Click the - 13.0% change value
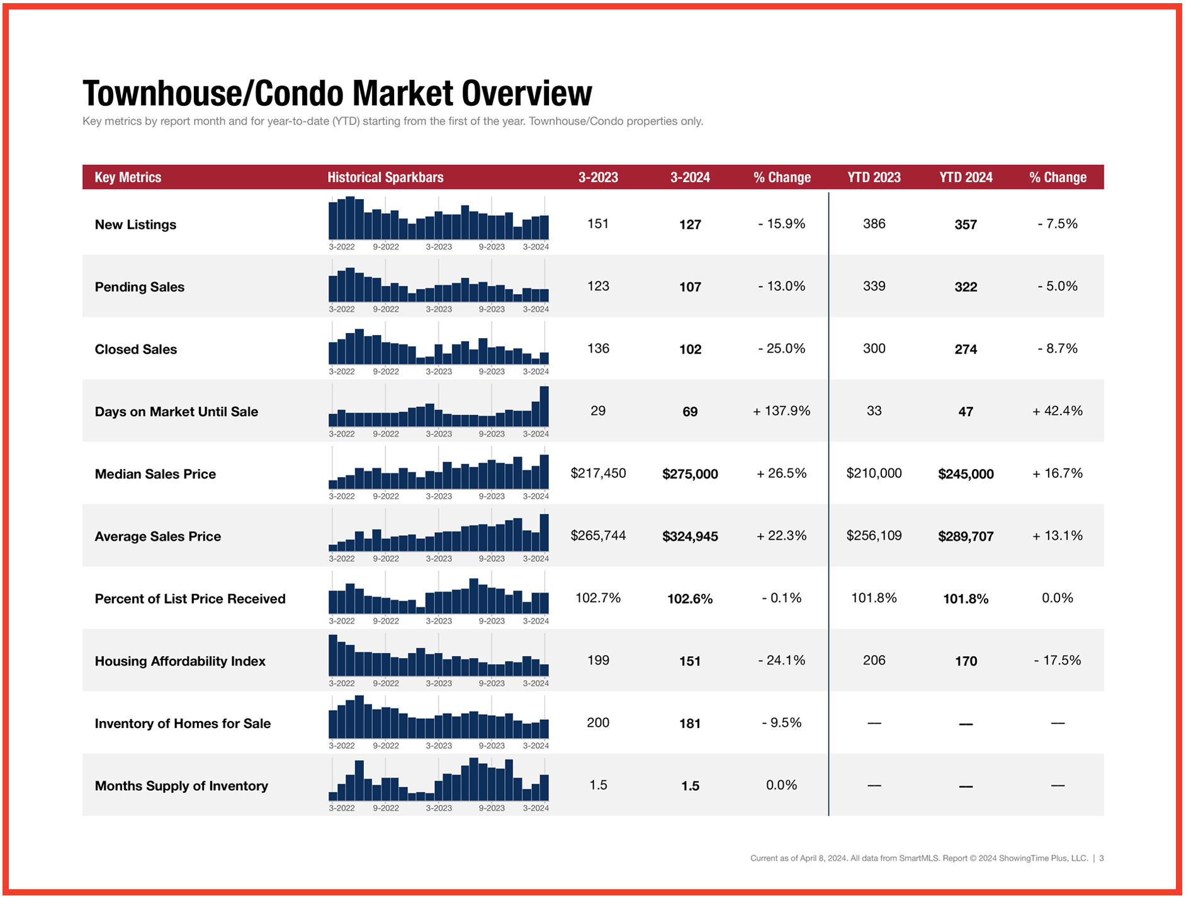This screenshot has width=1186, height=898. pyautogui.click(x=782, y=286)
